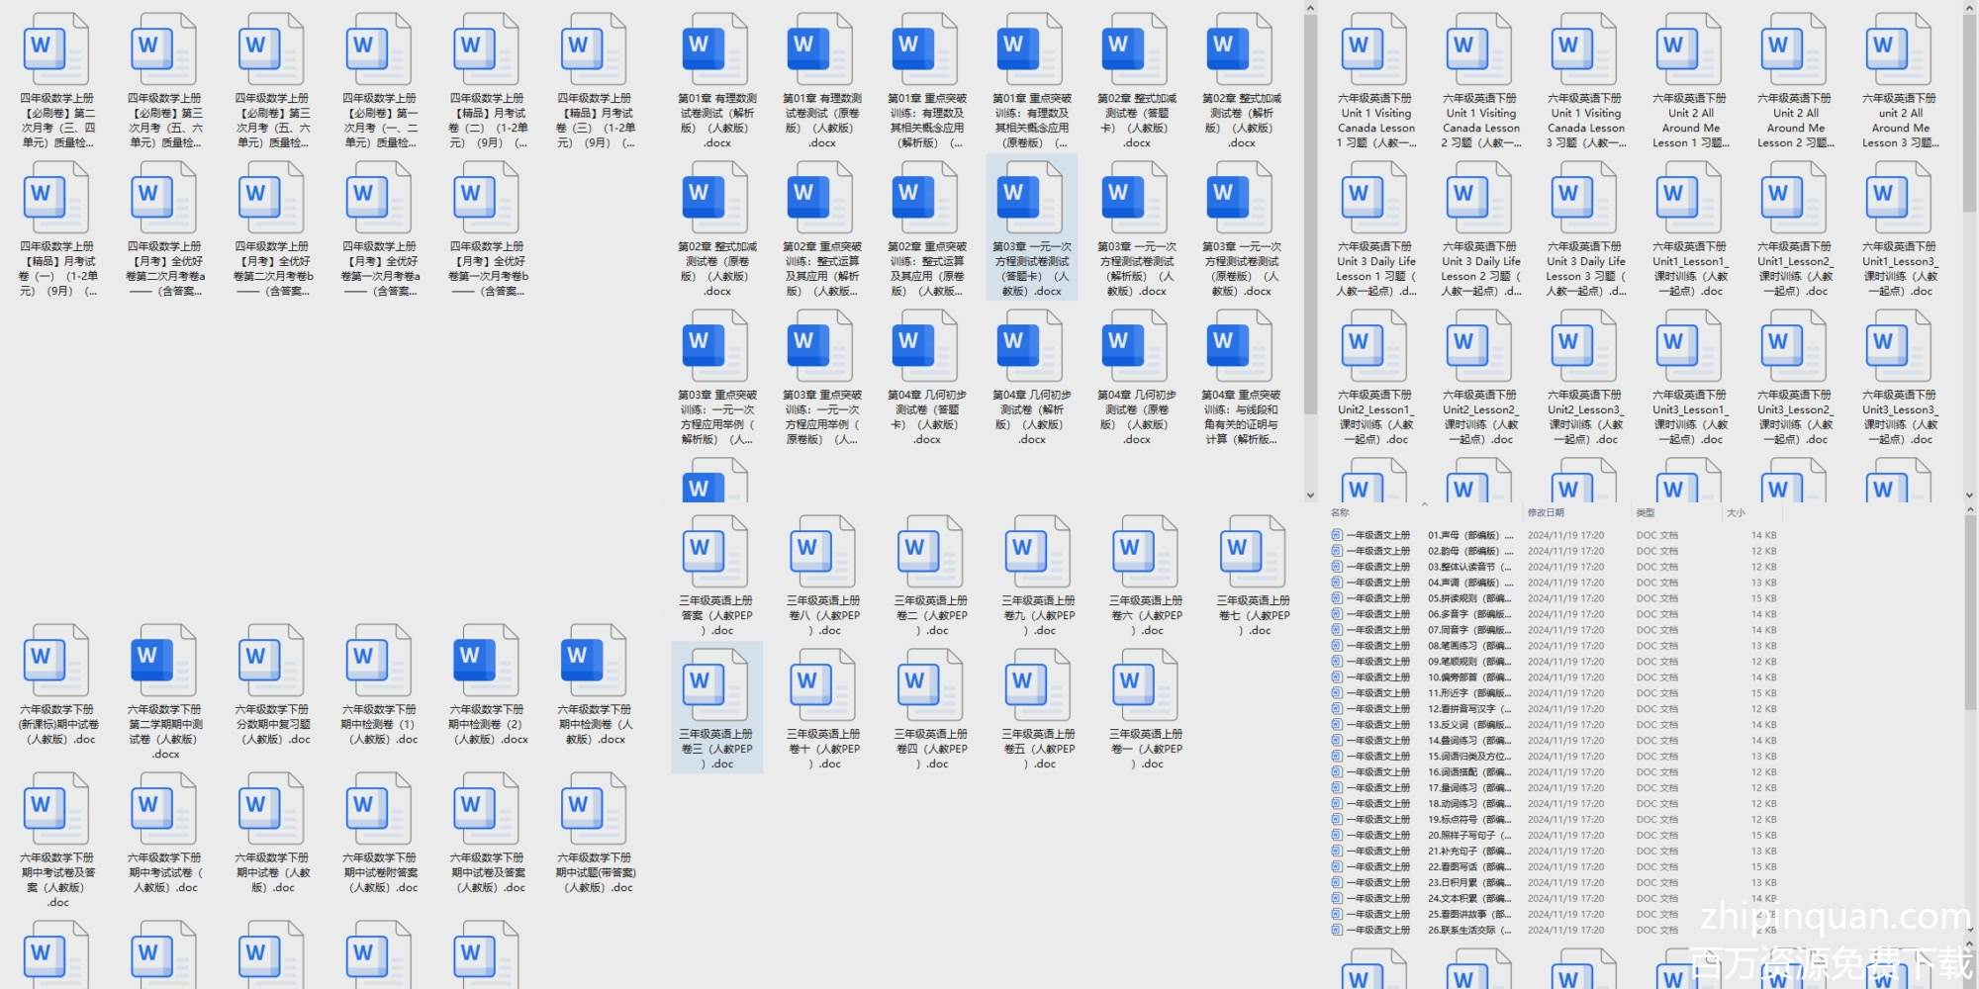Click scrollbar thumb of 六年级英语下册 panel

1969,109
